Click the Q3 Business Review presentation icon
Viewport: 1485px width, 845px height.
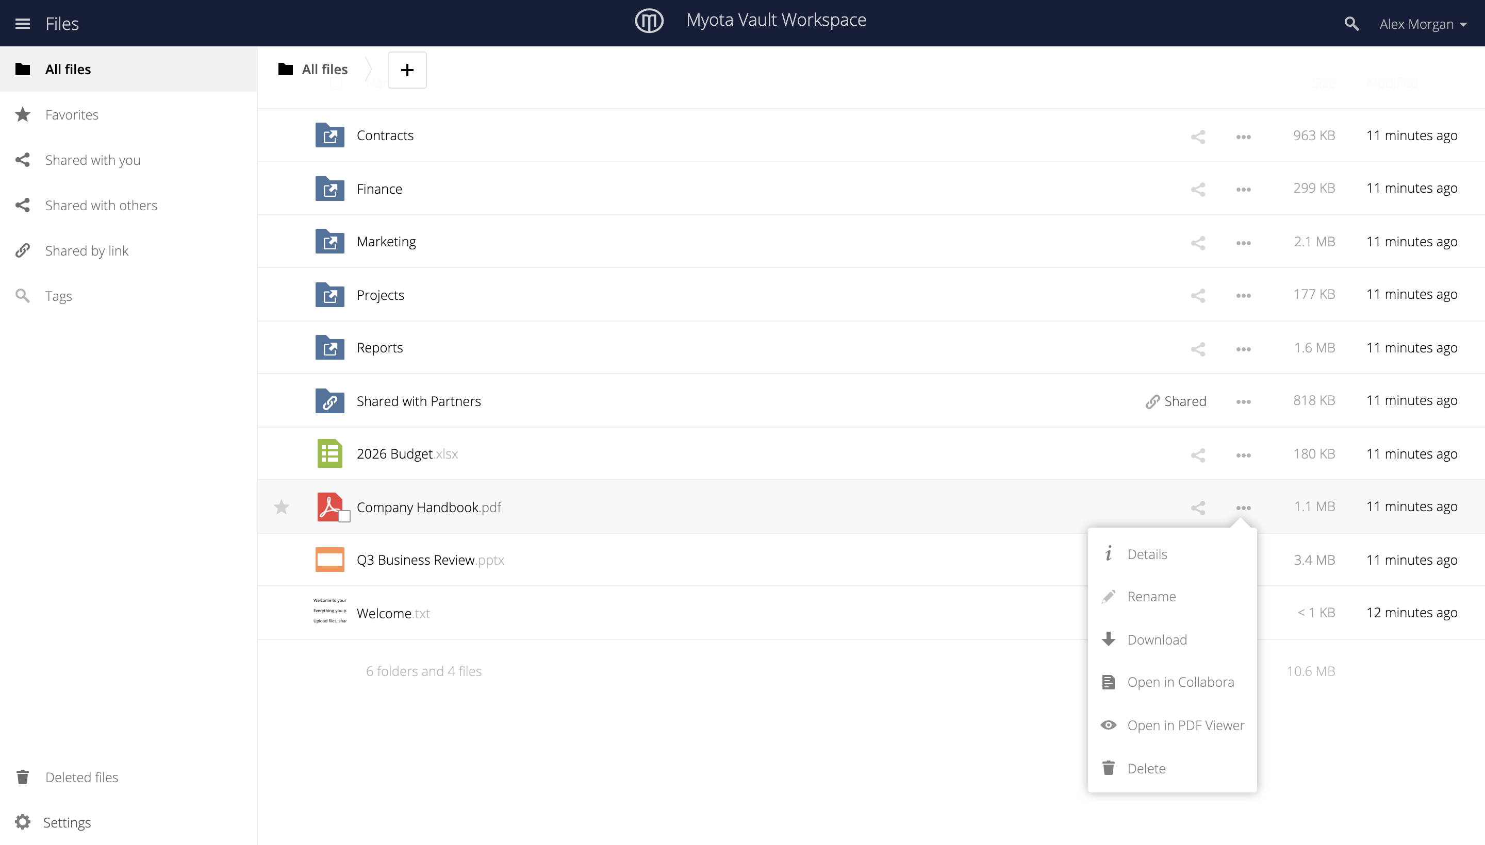330,560
